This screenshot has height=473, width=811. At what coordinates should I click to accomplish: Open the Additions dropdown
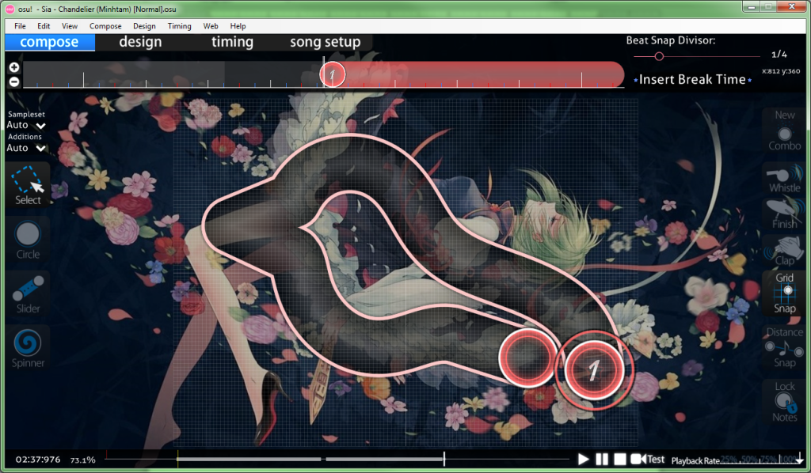pyautogui.click(x=26, y=148)
